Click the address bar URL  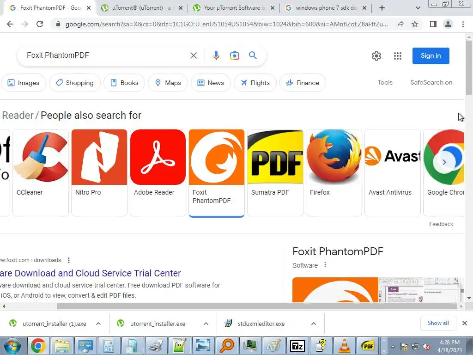coord(226,24)
